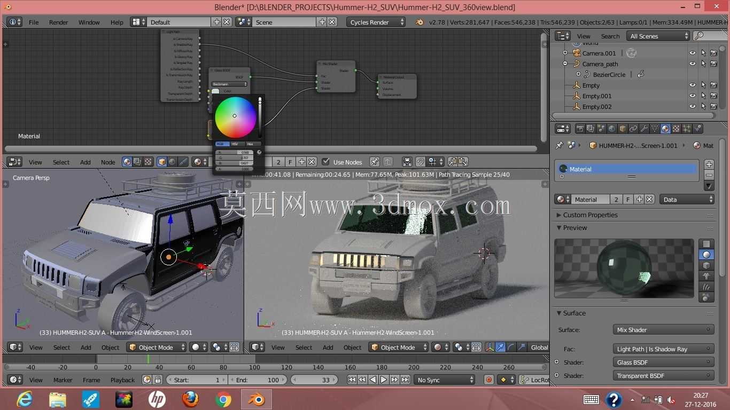Image resolution: width=730 pixels, height=410 pixels.
Task: Play animation forward button
Action: click(384, 380)
